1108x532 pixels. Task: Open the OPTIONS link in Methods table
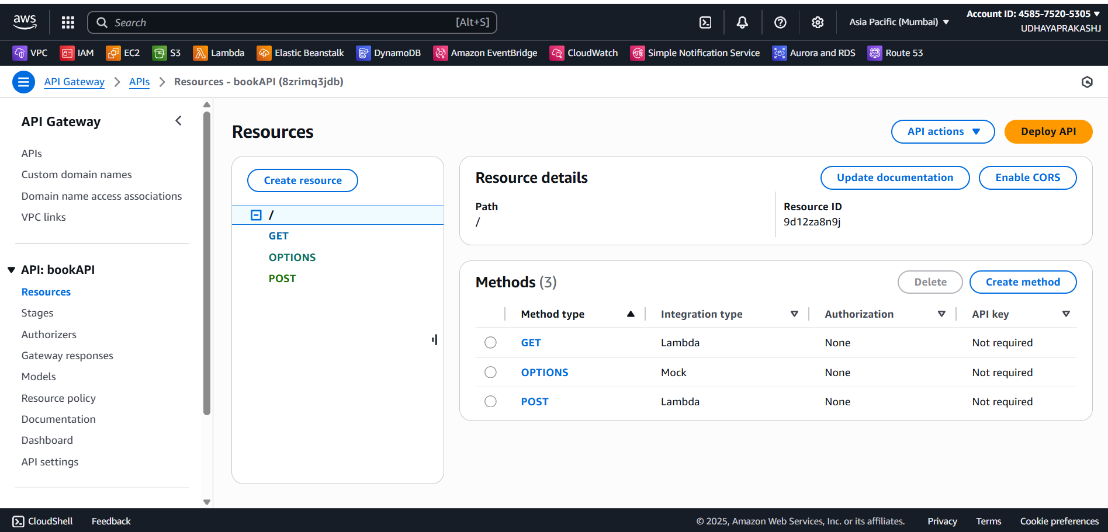545,373
